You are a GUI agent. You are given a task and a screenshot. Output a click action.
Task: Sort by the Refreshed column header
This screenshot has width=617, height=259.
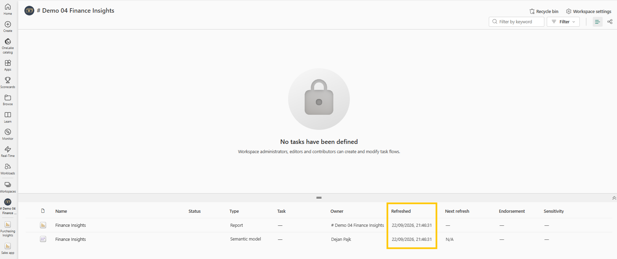click(x=401, y=211)
